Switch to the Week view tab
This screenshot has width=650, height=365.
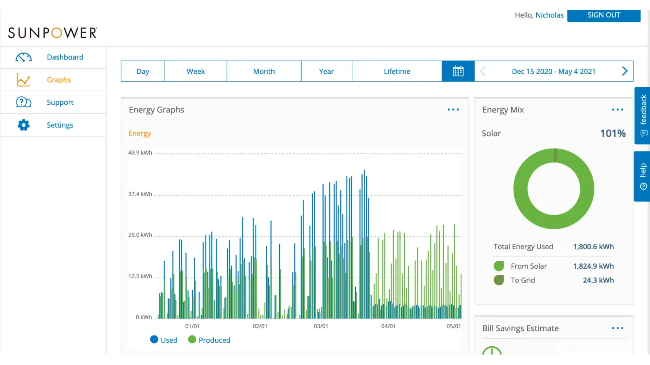(196, 71)
